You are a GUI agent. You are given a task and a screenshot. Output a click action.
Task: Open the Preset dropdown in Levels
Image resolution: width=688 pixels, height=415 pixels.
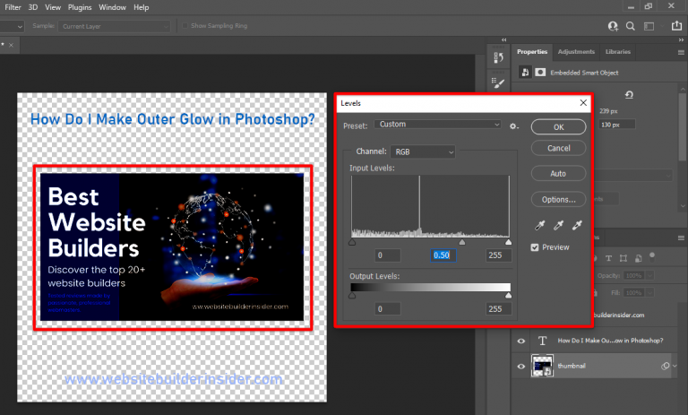437,125
